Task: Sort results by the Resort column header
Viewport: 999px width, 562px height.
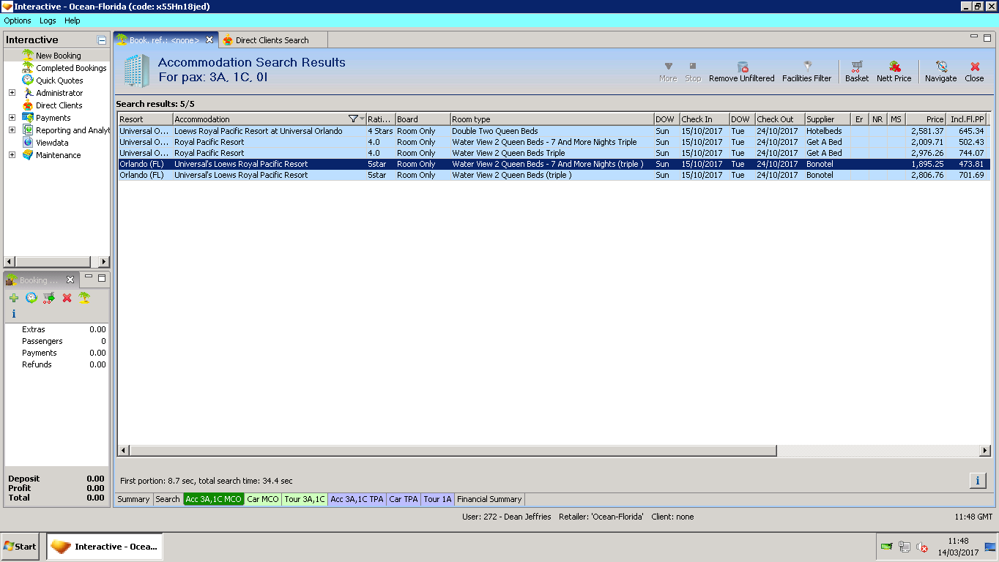Action: pos(145,119)
